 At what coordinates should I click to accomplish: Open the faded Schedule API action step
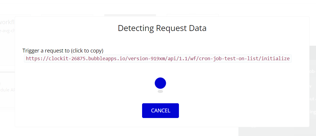(x=7, y=90)
